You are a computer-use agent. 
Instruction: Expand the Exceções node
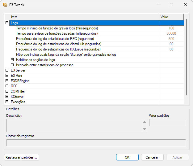click(x=7, y=102)
